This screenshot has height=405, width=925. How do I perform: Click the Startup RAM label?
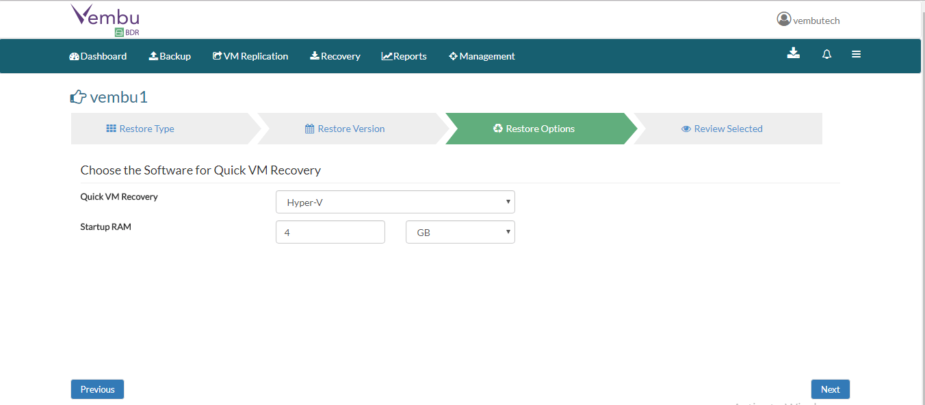pos(106,226)
